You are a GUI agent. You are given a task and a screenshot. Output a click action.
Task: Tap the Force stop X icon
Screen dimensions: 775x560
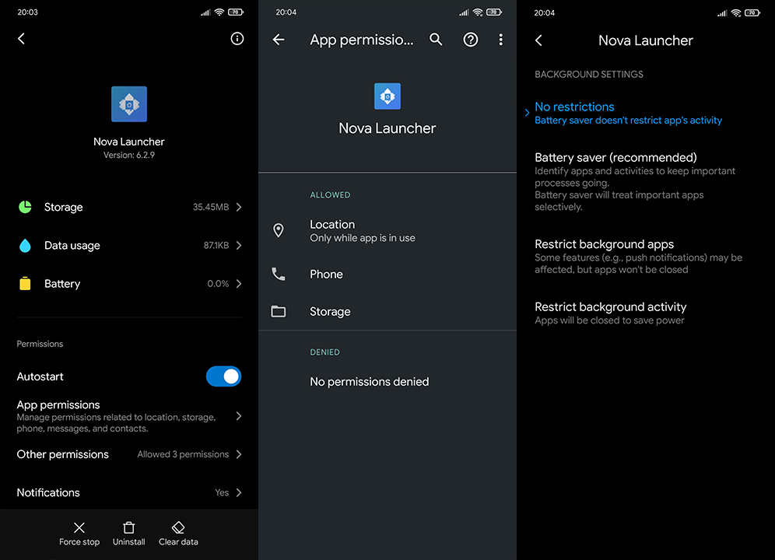79,527
